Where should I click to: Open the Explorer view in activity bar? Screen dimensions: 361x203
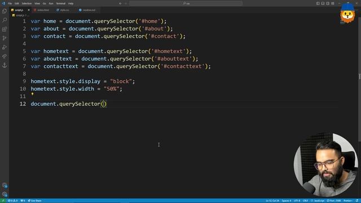pos(5,11)
